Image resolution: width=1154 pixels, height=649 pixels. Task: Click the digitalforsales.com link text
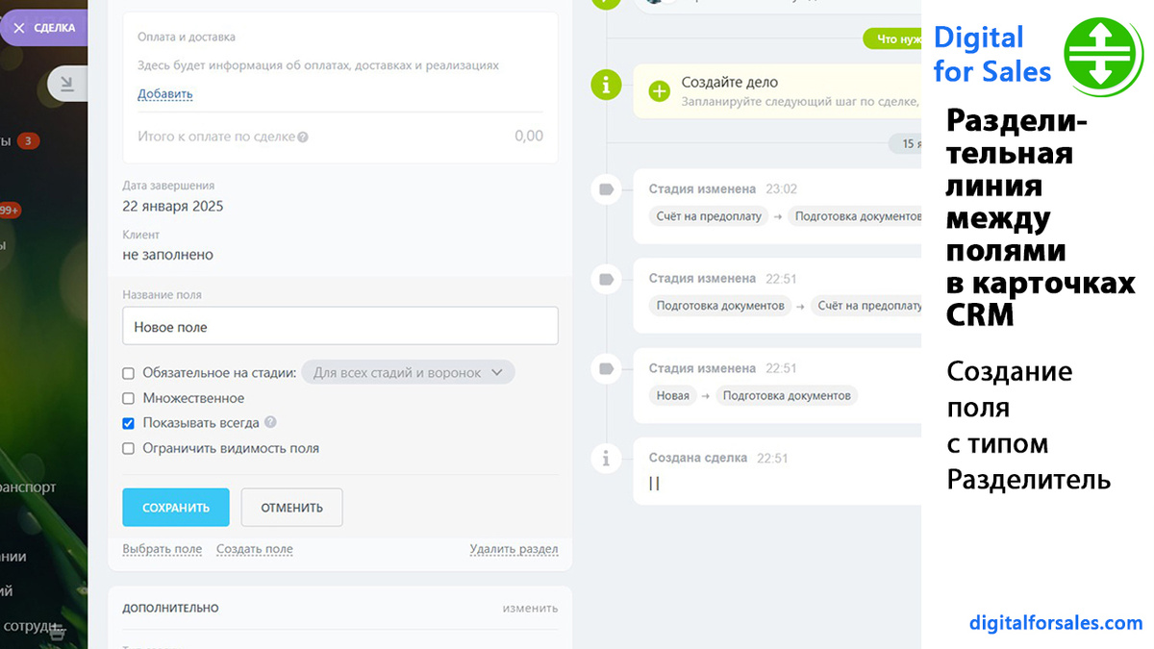pos(1056,623)
